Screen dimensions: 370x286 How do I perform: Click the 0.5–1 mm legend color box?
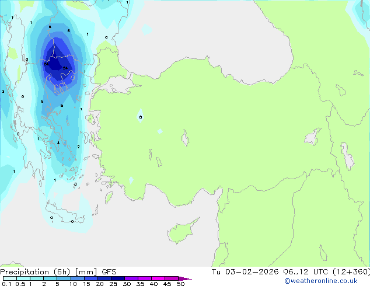(23, 278)
